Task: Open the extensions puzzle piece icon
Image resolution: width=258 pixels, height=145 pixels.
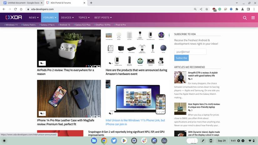Action: click(x=237, y=9)
